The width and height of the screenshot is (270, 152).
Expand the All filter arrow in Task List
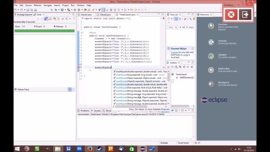tap(180, 27)
